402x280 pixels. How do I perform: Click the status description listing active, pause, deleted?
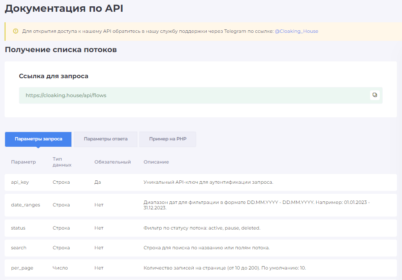point(202,228)
